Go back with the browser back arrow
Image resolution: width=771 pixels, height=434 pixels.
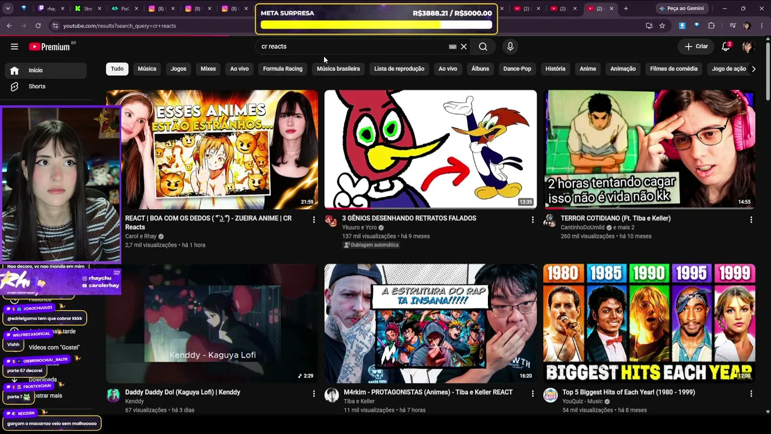coord(9,26)
